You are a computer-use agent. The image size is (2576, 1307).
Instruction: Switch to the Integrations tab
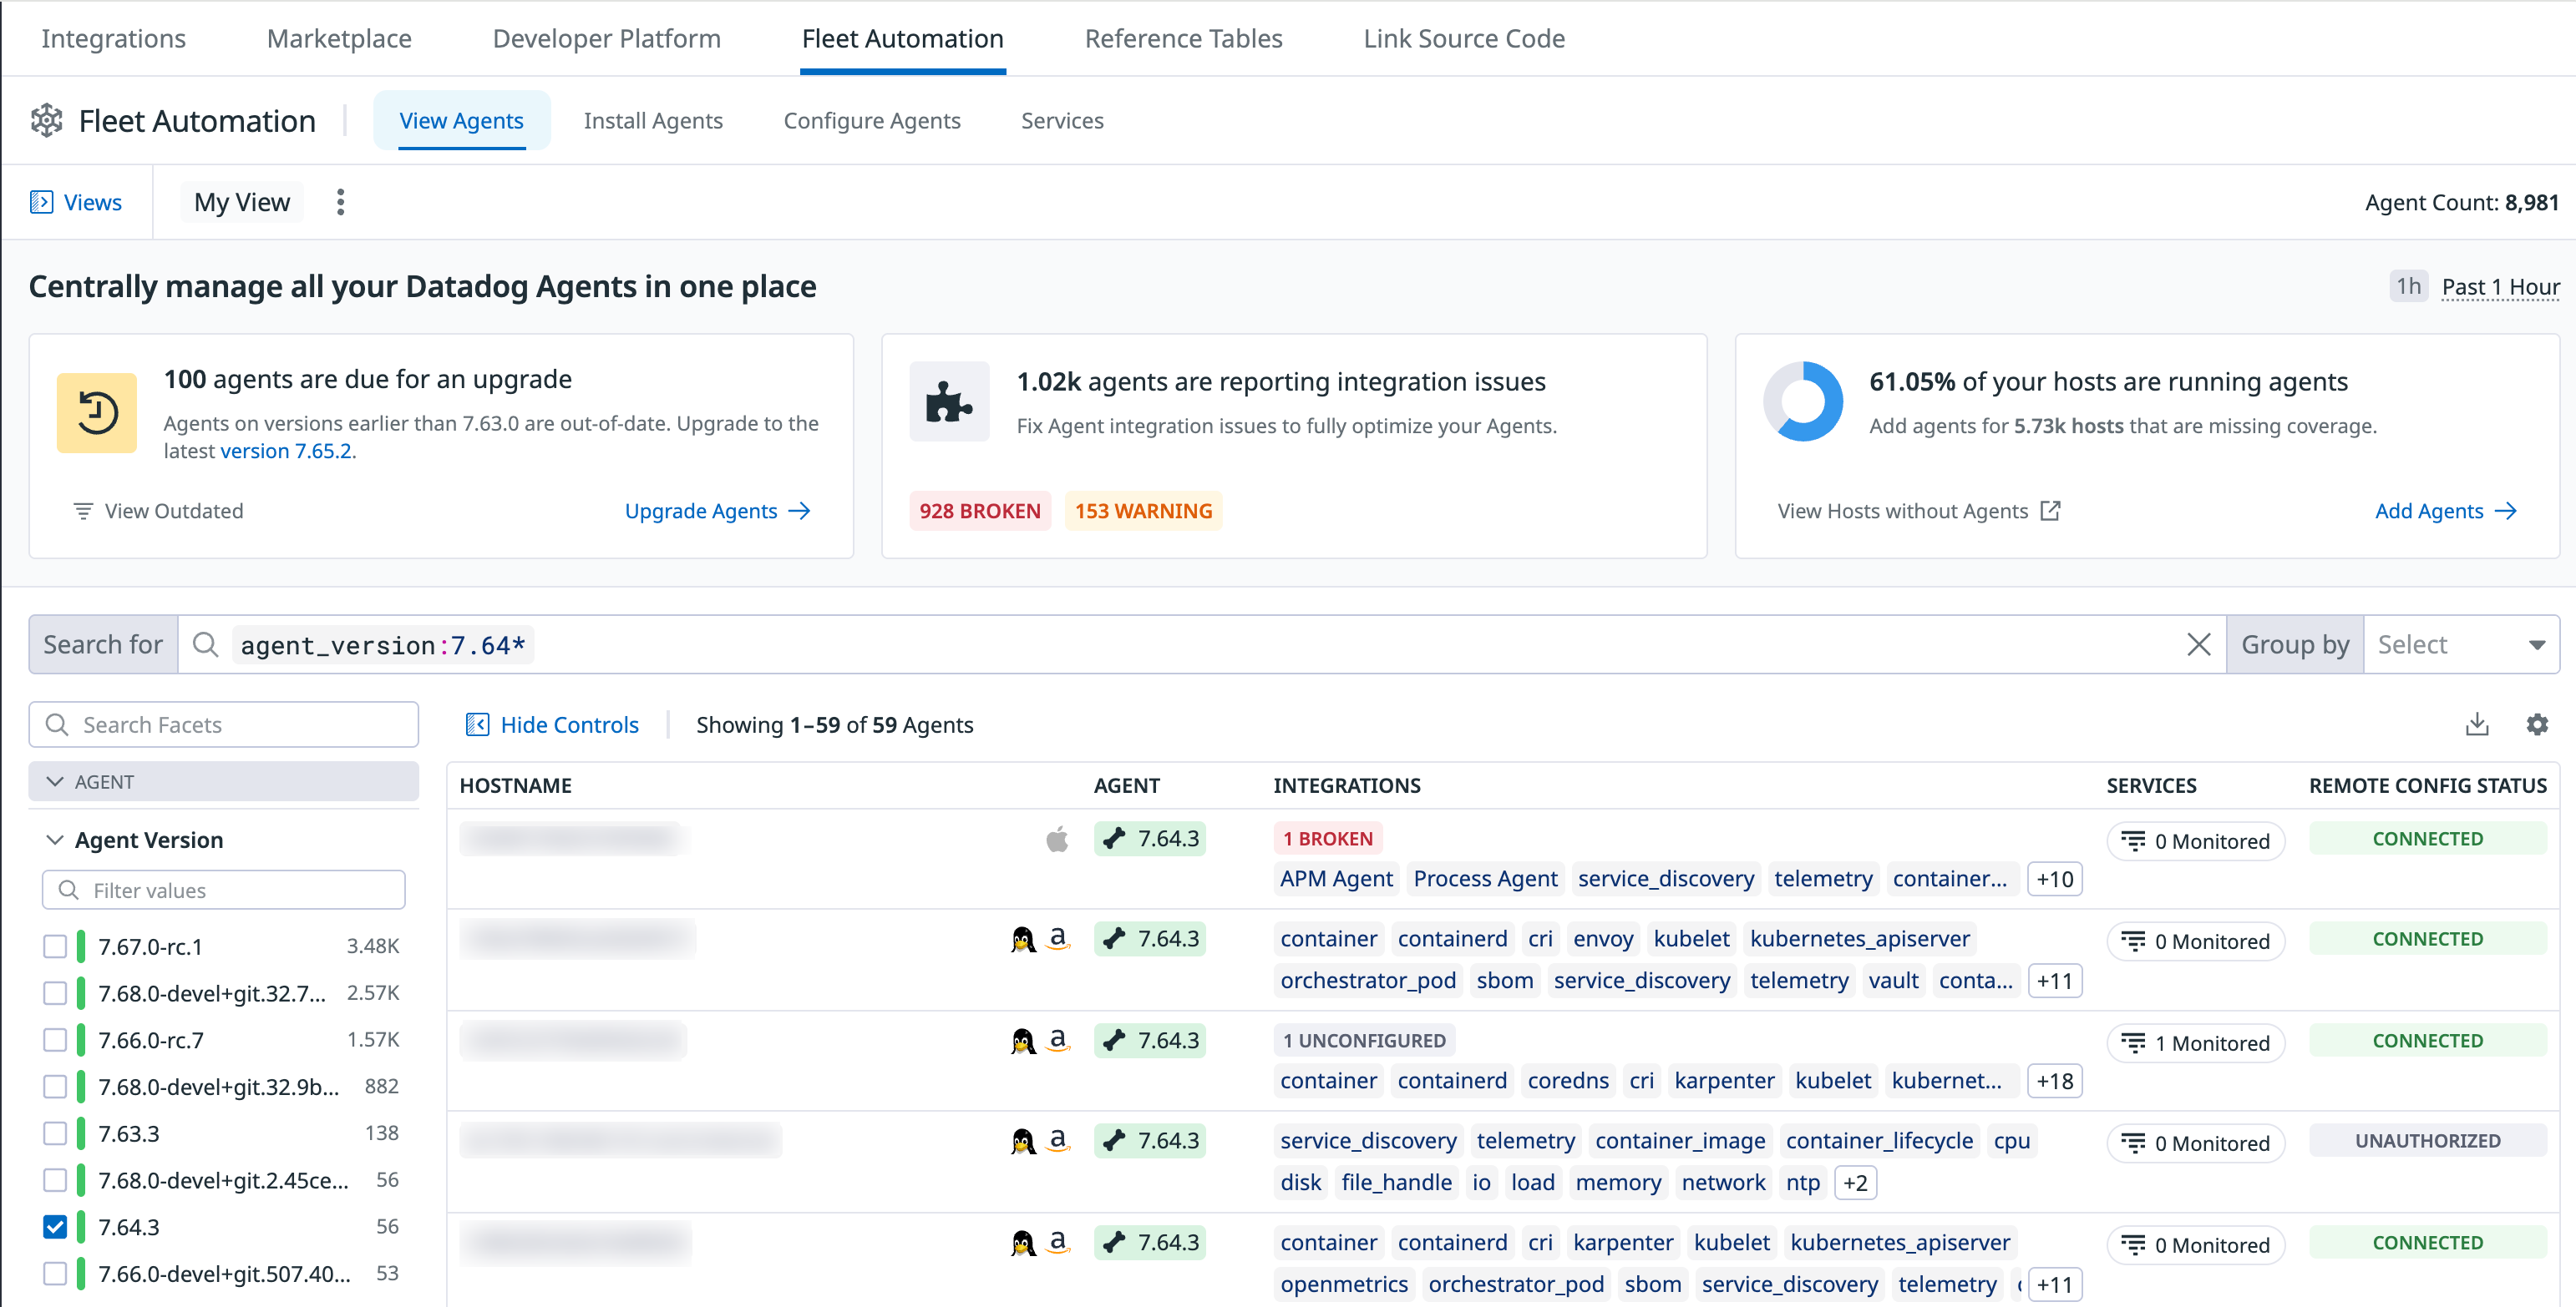tap(113, 38)
